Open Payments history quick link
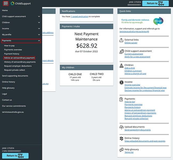The height and width of the screenshot is (160, 173). 133,107
